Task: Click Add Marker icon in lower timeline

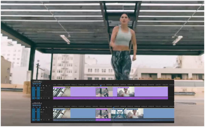Action: (x=43, y=108)
